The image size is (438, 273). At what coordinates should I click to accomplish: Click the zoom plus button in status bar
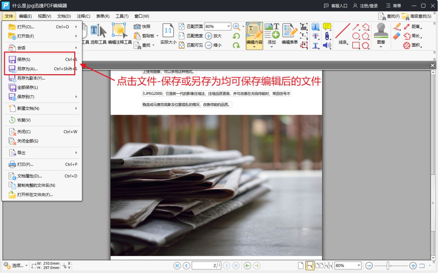413,266
